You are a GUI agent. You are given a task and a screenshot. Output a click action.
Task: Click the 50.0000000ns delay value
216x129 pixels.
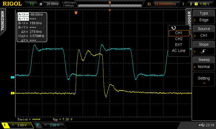click(x=165, y=4)
